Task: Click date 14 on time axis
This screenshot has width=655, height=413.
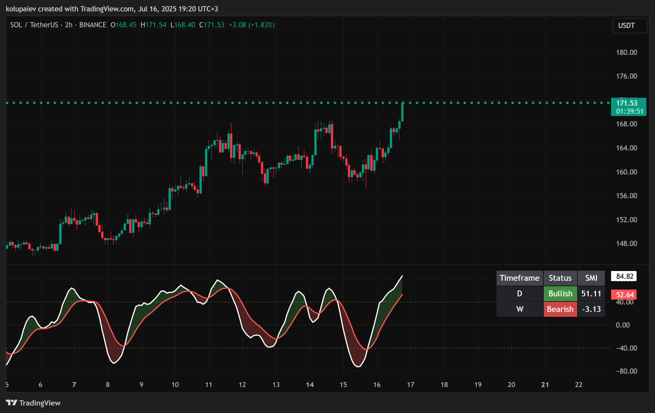Action: pos(310,385)
